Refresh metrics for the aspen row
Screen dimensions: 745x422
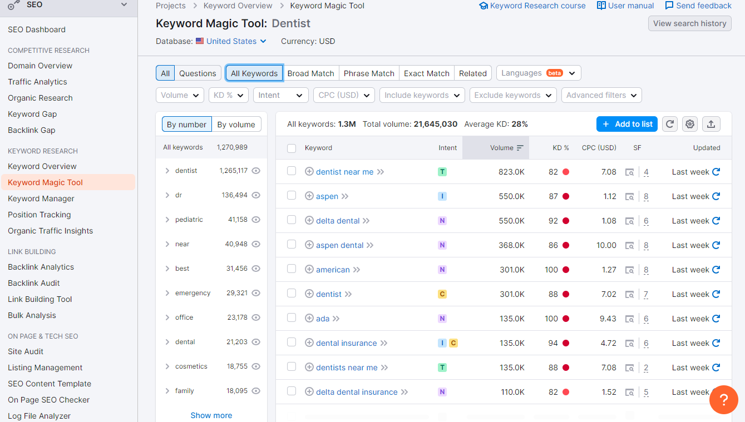coord(716,196)
